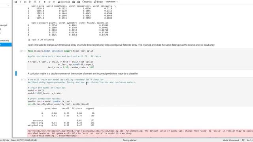Paste cells from the clipboard
Screen dimensions: 253x142
click(x=35, y=2)
